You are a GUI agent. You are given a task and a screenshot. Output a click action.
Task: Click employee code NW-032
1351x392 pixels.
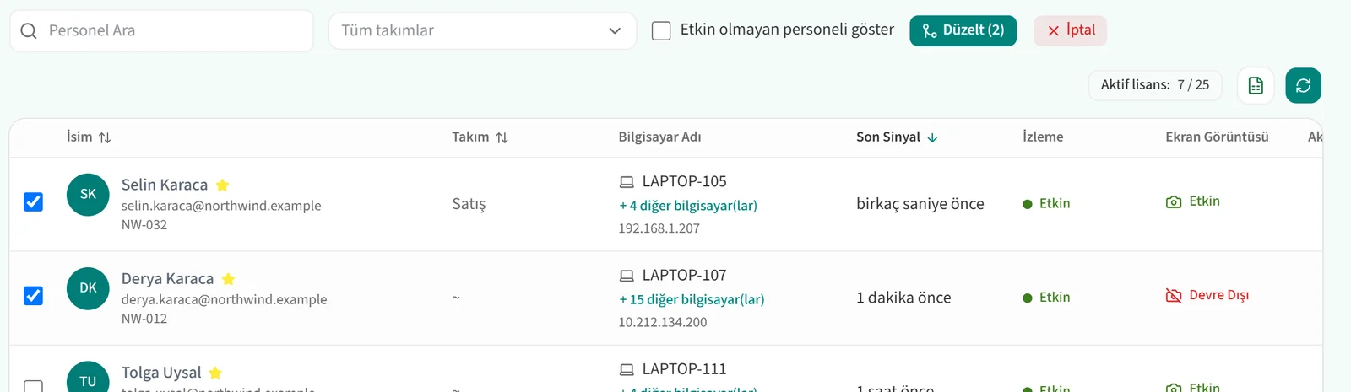tap(144, 225)
